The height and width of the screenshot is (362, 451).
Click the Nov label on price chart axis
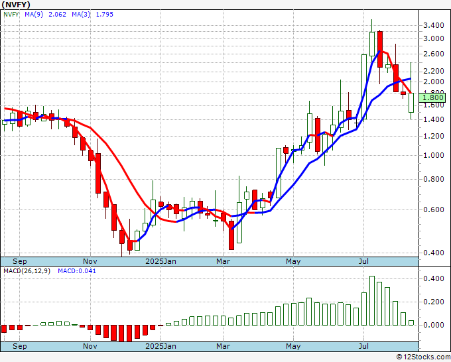point(90,261)
